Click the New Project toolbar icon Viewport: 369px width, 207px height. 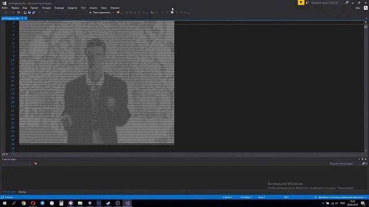click(18, 13)
